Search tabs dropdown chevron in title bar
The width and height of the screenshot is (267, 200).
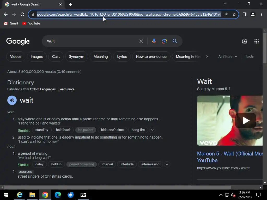pyautogui.click(x=225, y=4)
